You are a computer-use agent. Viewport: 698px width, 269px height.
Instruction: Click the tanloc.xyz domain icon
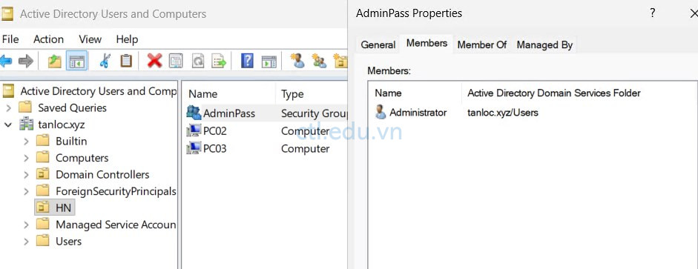coord(27,124)
